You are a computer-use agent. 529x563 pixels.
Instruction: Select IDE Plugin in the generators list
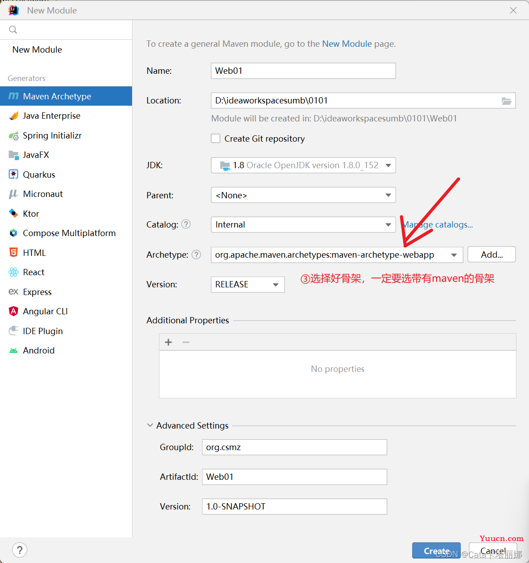tap(66, 331)
